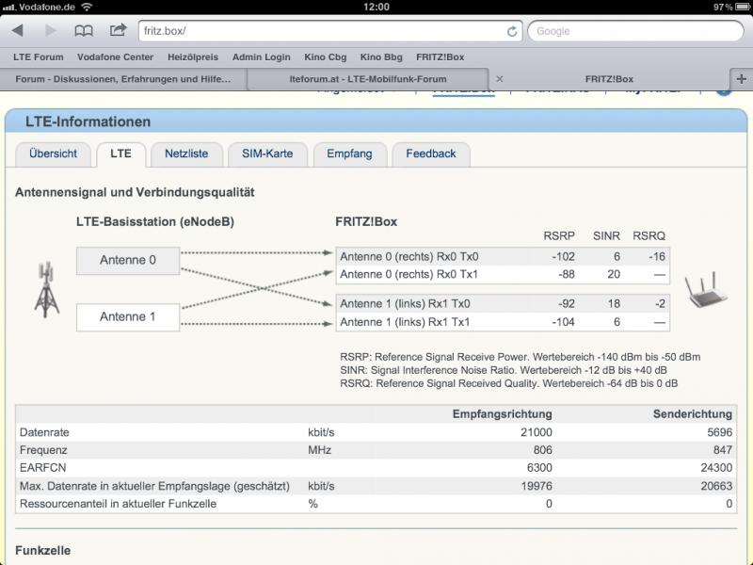Tap the Datenrate value 5696

pos(719,432)
